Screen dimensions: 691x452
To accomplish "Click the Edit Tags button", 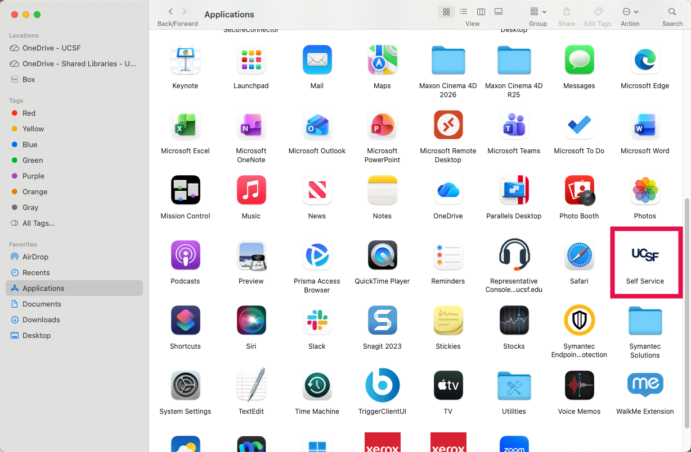I will coord(598,12).
